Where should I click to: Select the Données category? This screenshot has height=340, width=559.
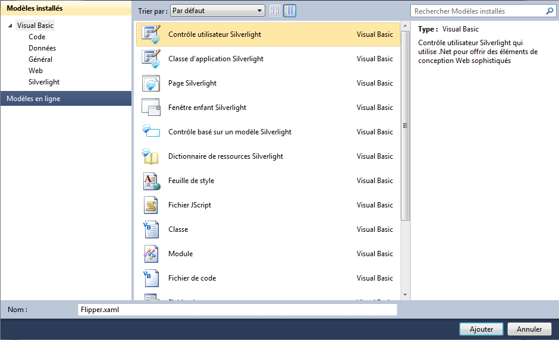click(42, 48)
